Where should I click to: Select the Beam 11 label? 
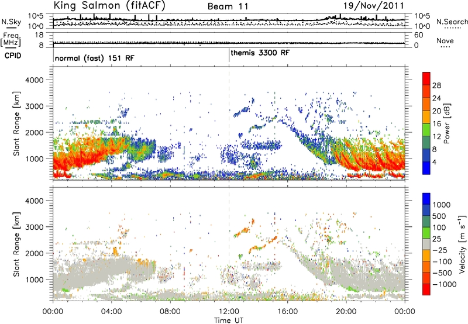(x=228, y=6)
